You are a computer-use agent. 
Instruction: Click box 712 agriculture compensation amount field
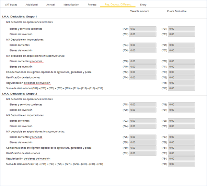[x=142, y=72]
